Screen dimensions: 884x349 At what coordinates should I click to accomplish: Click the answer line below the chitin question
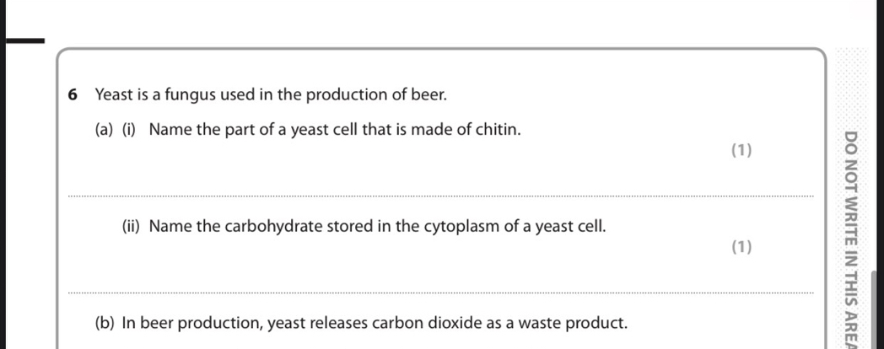tap(439, 196)
